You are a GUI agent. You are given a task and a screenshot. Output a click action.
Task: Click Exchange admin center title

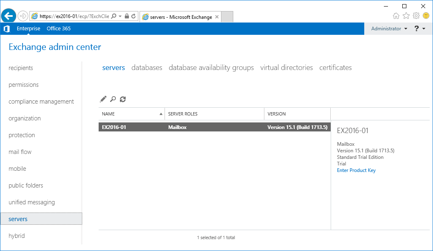coord(55,47)
